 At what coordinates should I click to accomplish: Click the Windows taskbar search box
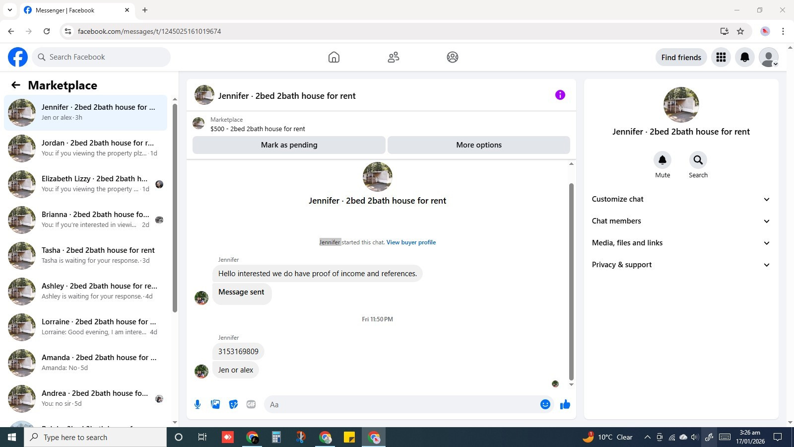pyautogui.click(x=95, y=437)
